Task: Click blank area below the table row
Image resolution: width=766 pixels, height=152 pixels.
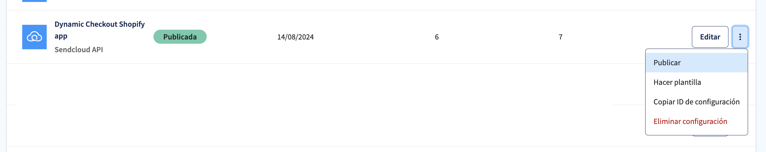Action: coord(327,84)
